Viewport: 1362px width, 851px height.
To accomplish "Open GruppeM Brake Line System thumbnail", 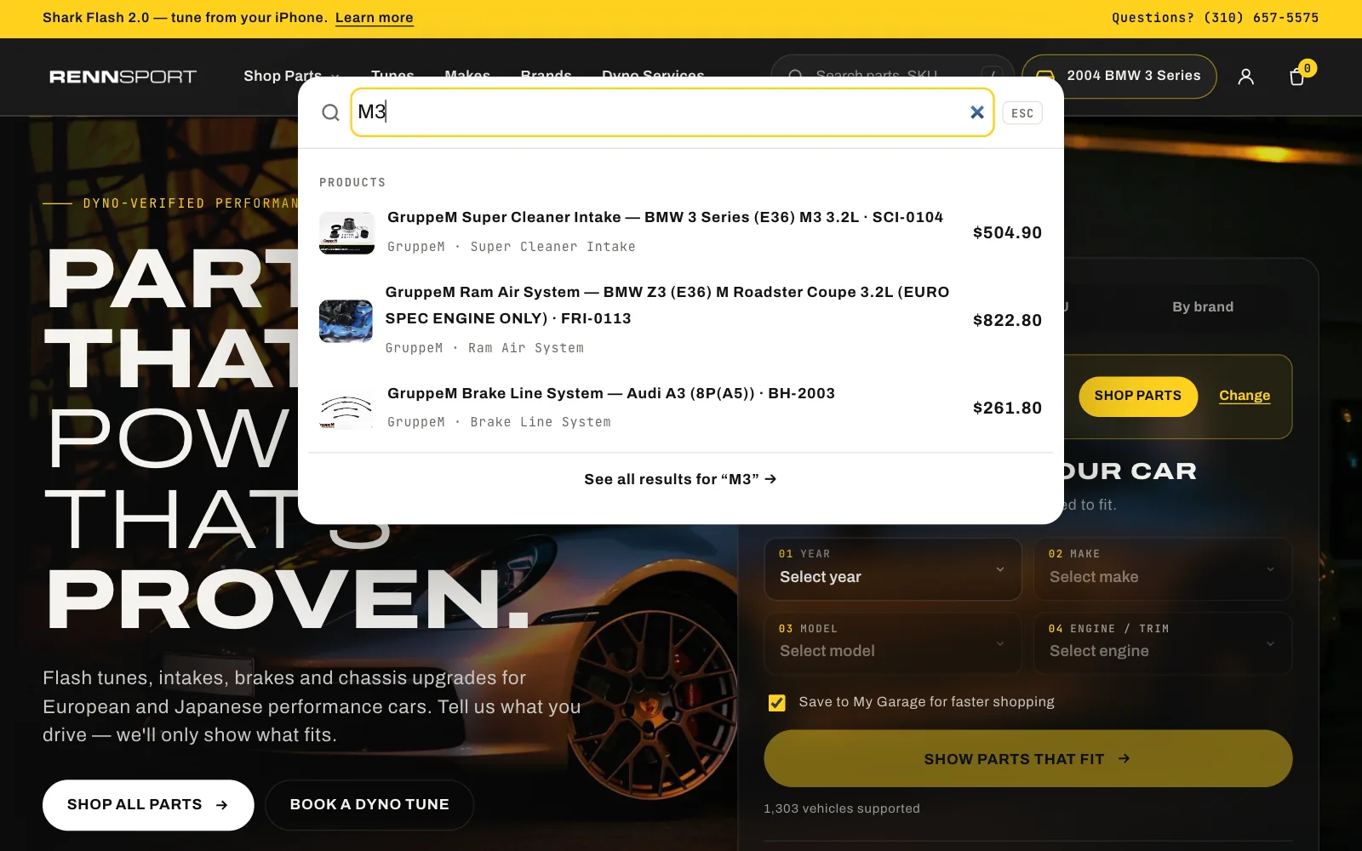I will 346,408.
